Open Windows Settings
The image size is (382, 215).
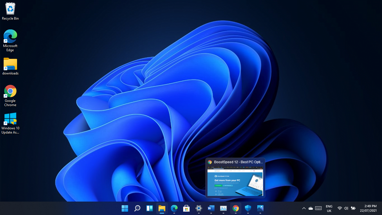tap(199, 208)
